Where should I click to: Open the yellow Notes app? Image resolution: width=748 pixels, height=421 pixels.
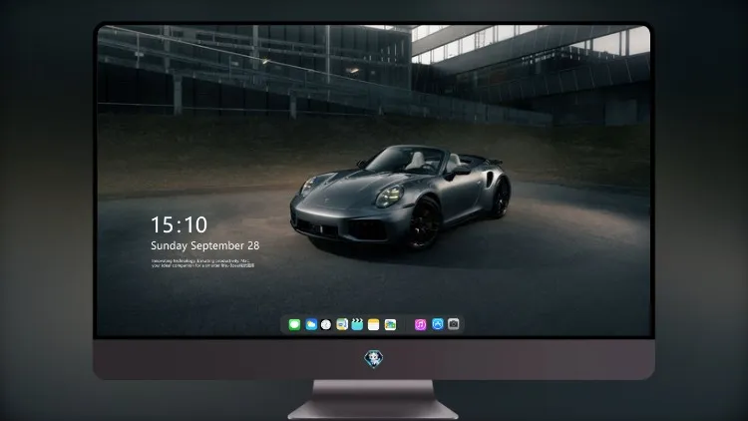[374, 324]
